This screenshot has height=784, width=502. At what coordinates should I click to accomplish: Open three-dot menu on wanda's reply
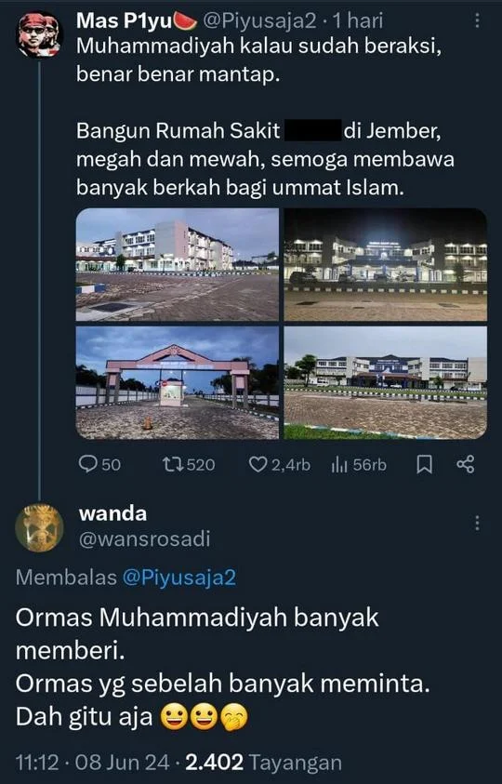[x=478, y=523]
